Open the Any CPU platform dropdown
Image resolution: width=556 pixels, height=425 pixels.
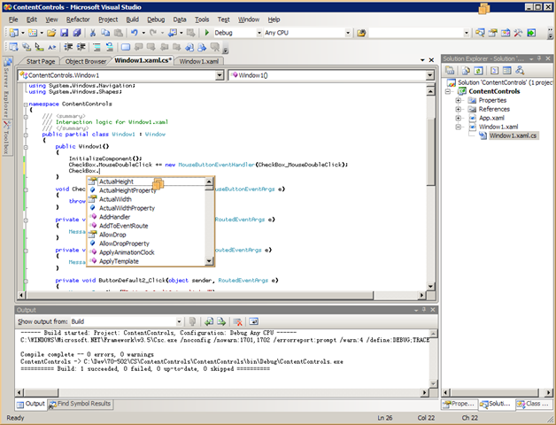click(x=348, y=33)
